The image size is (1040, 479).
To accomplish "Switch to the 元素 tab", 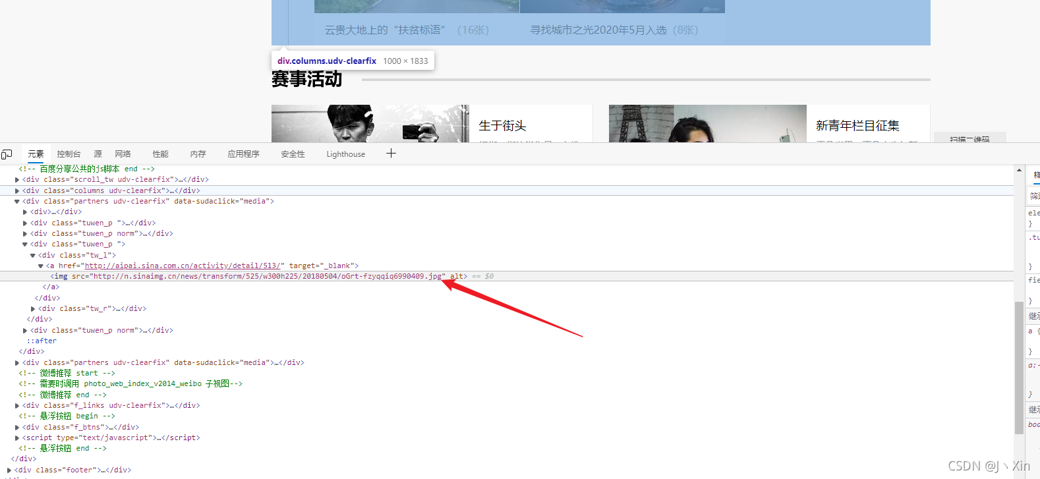I will pos(36,154).
